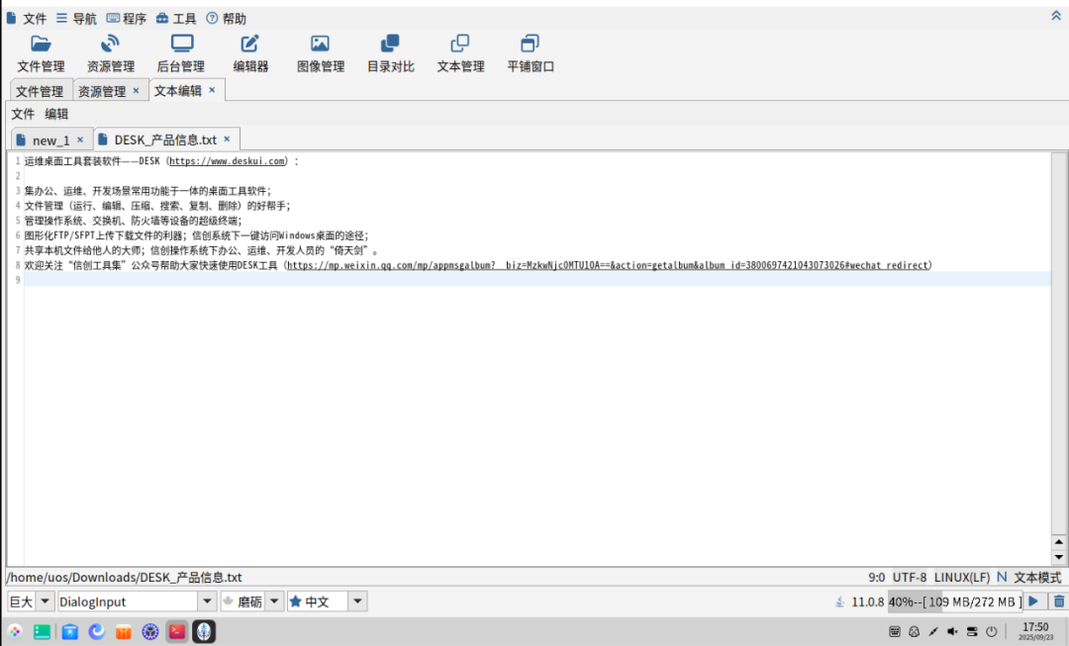Viewport: 1069px width, 646px height.
Task: Click the blue play triangle icon
Action: click(x=1033, y=601)
